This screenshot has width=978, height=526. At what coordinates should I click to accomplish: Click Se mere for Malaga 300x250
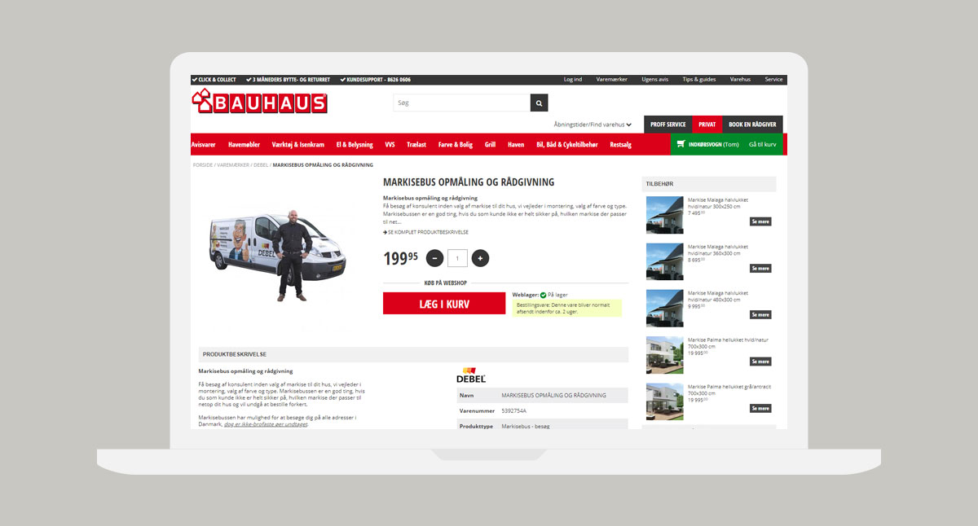click(x=760, y=221)
